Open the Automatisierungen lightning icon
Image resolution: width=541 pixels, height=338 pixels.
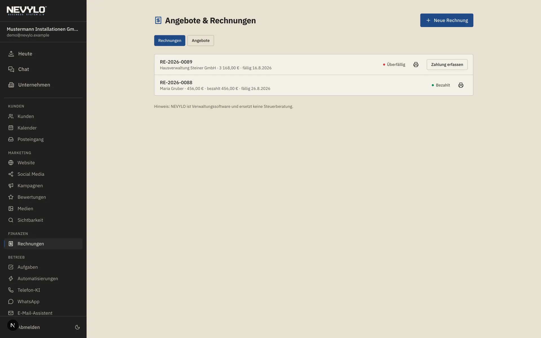coord(11,279)
